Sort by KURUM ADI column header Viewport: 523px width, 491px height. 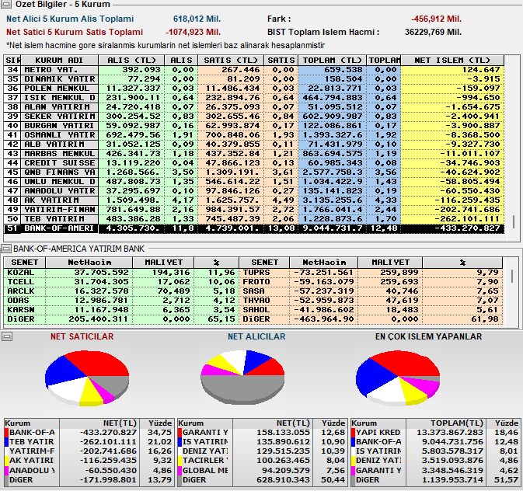(59, 61)
